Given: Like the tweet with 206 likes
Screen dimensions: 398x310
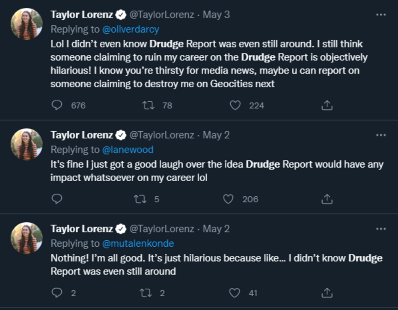Looking at the screenshot, I should [x=229, y=199].
